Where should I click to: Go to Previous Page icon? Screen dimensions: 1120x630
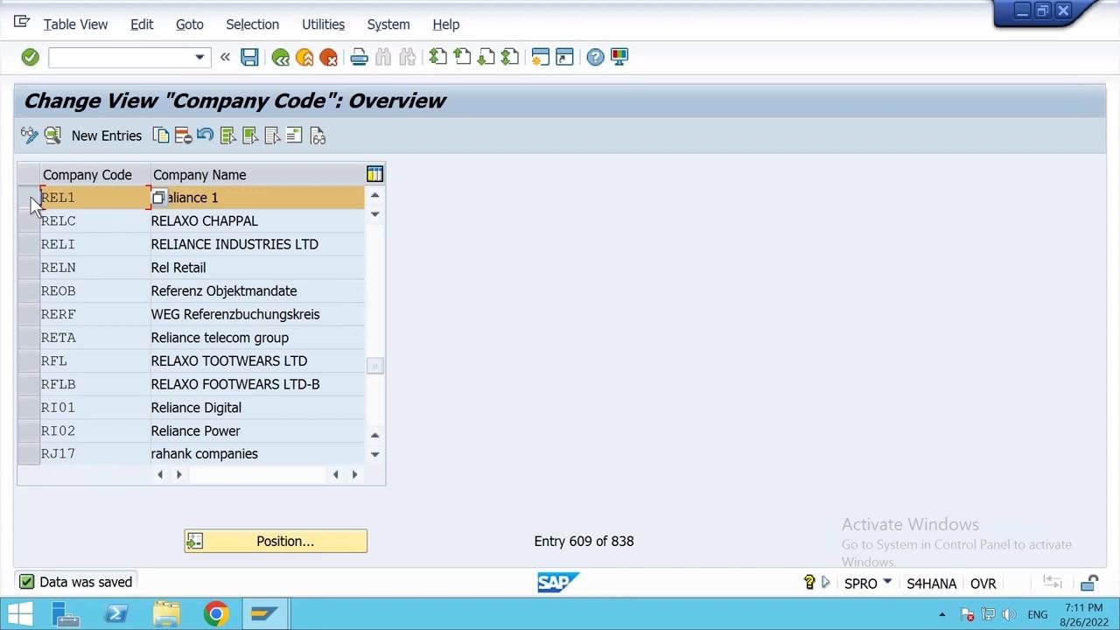click(462, 57)
